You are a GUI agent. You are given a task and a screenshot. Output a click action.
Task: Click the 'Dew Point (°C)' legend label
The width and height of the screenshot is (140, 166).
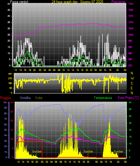128,98
